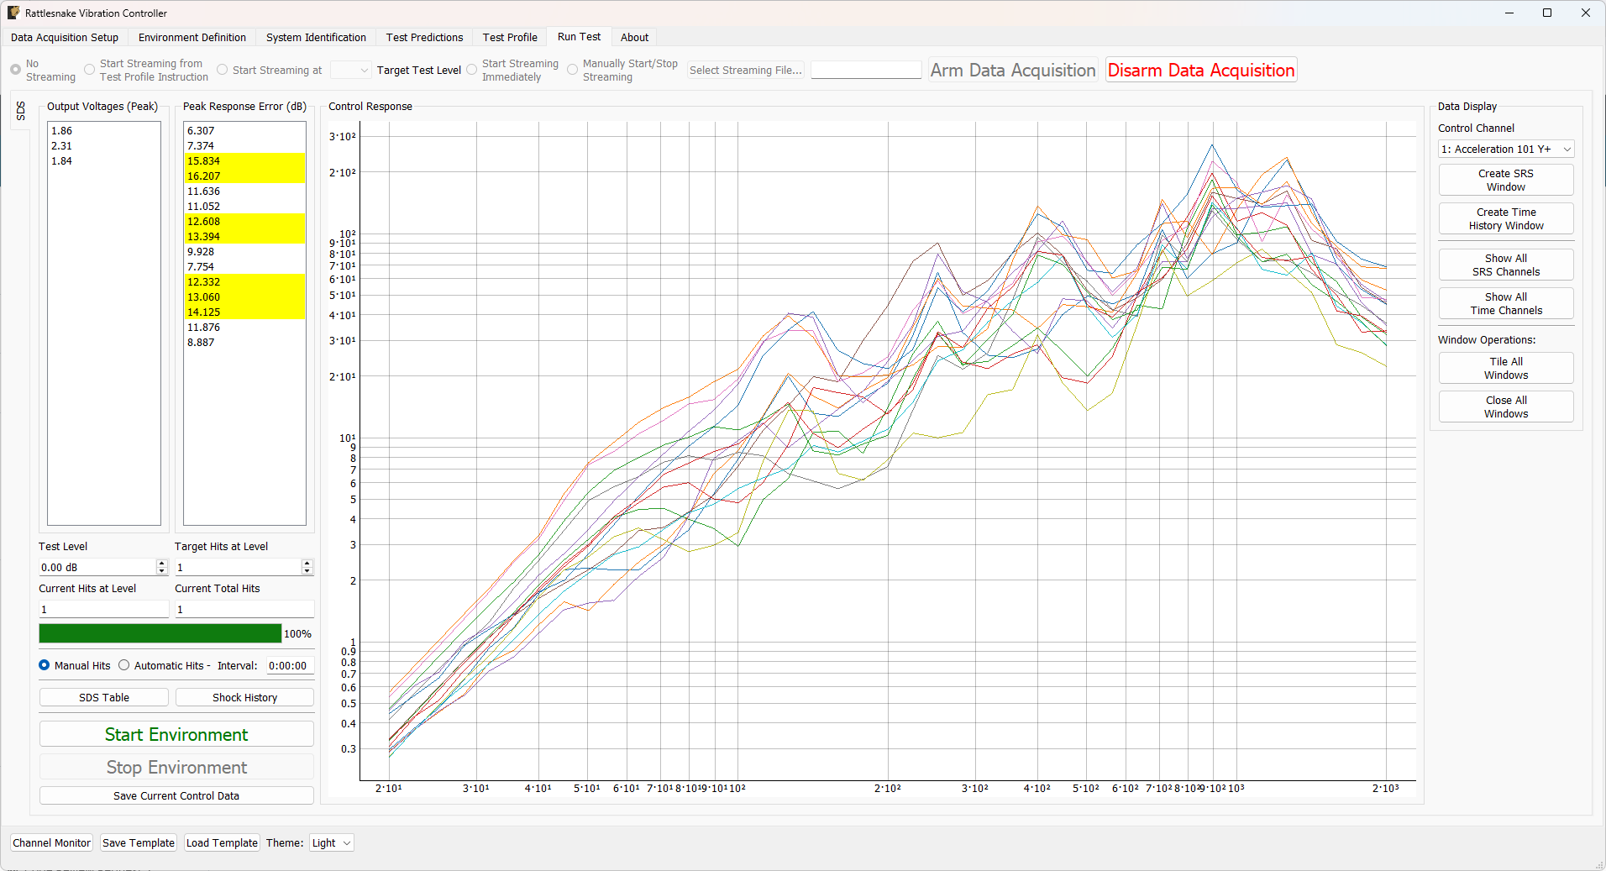Go to the Test Predictions tab
Image resolution: width=1606 pixels, height=871 pixels.
pyautogui.click(x=424, y=37)
